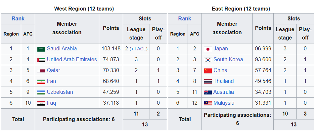
Task: Click the South Korea flag icon
Action: [x=208, y=60]
